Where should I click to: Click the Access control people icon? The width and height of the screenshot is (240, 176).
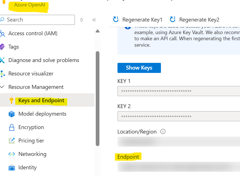(x=2, y=34)
